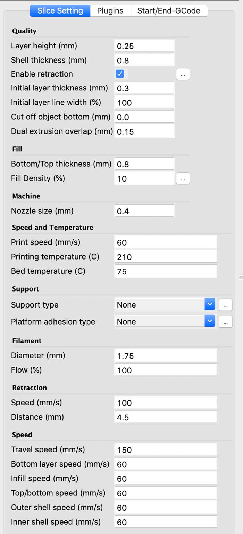
Task: Expand the Platform adhesion type dropdown
Action: tap(165, 321)
